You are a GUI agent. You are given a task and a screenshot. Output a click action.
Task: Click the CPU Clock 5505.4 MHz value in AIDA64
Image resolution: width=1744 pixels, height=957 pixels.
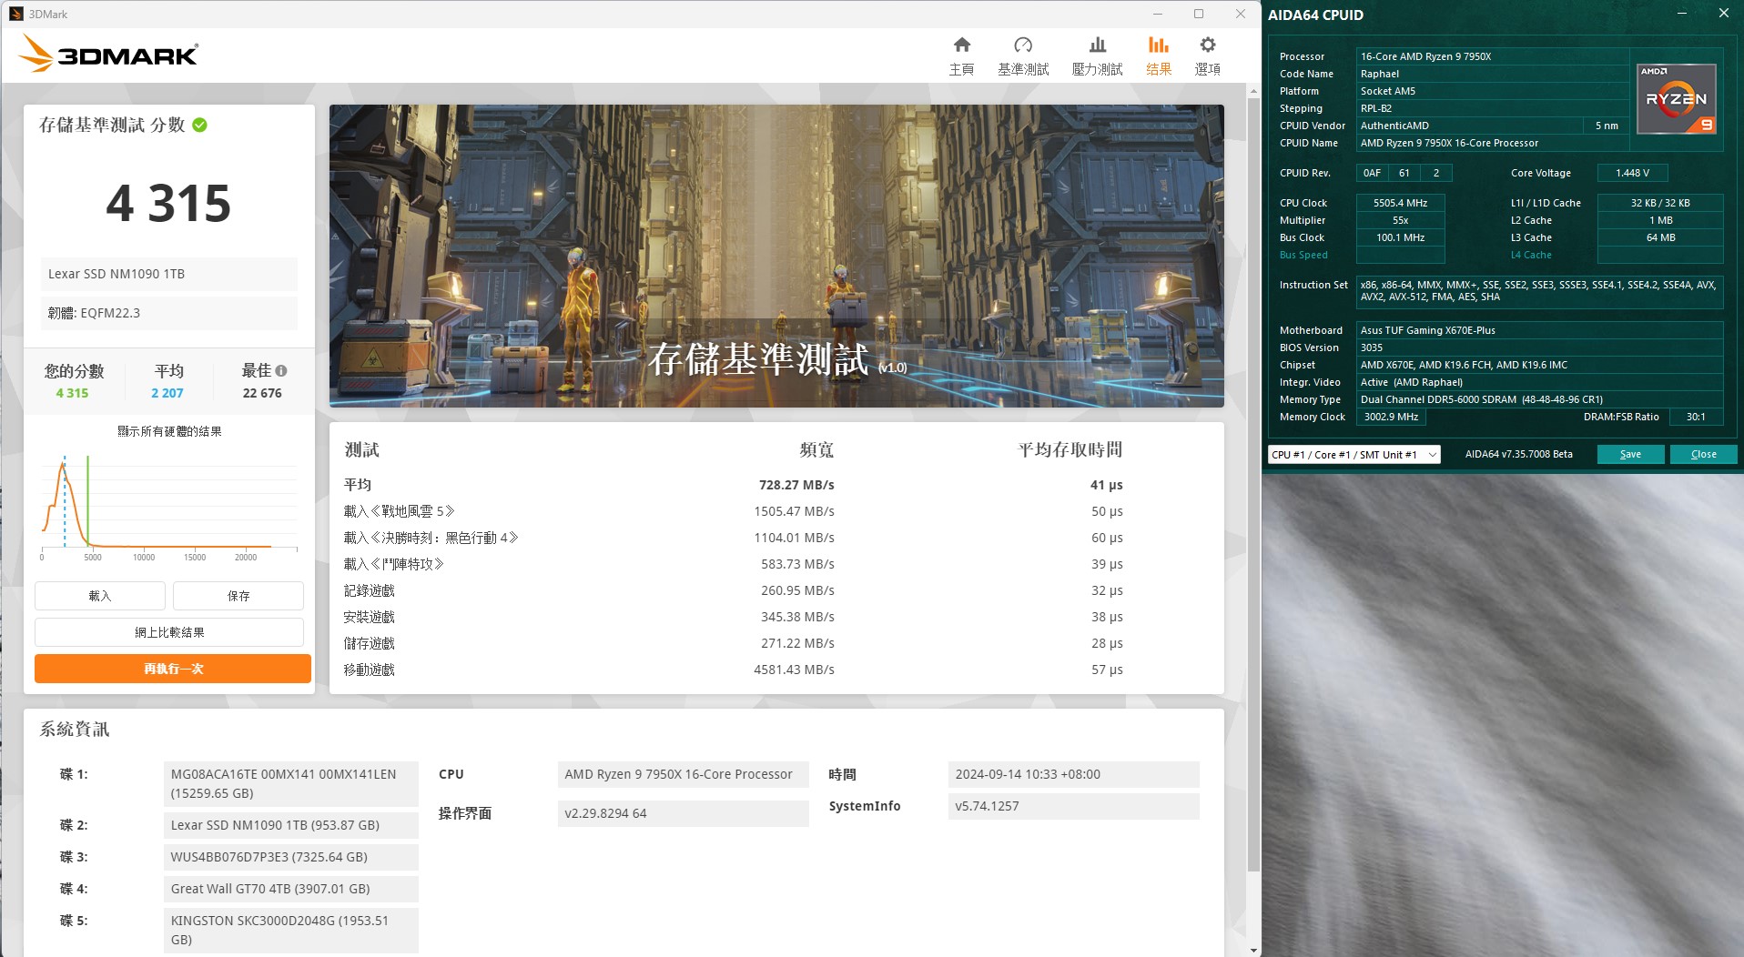tap(1400, 203)
